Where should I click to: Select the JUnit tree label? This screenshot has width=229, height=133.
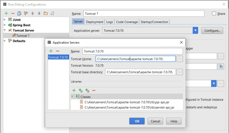pos(17,20)
